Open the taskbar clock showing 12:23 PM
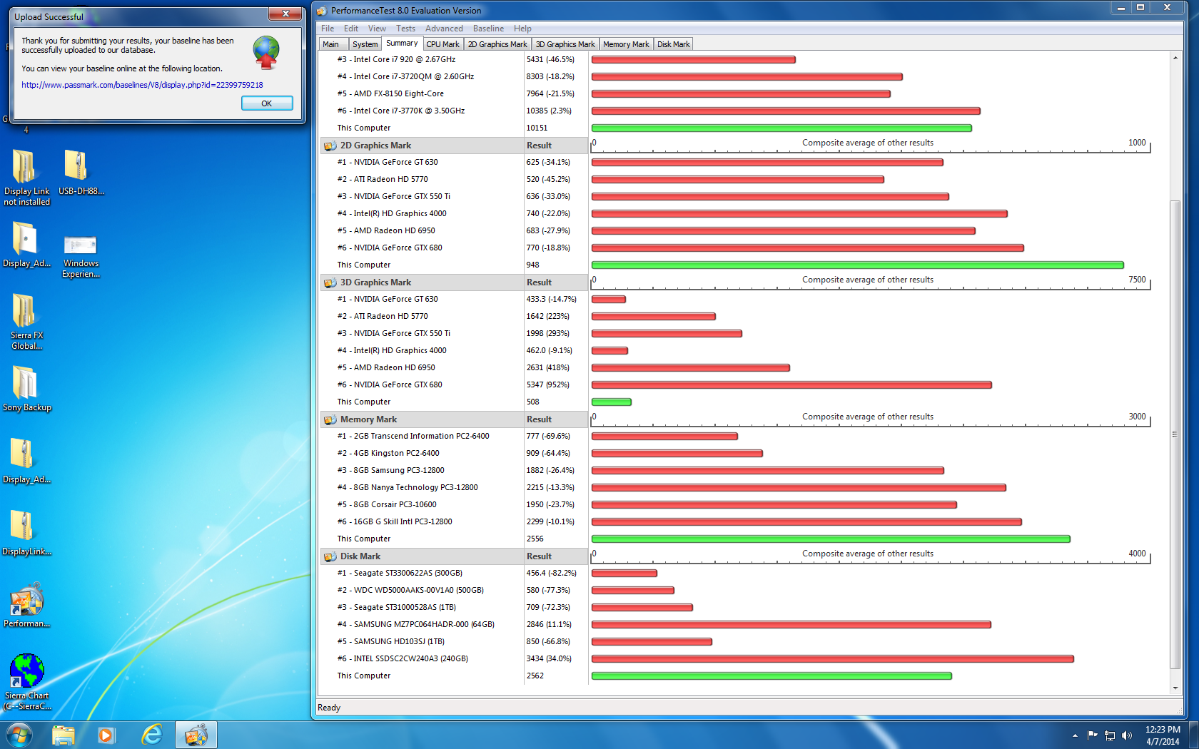The height and width of the screenshot is (749, 1199). (x=1163, y=735)
